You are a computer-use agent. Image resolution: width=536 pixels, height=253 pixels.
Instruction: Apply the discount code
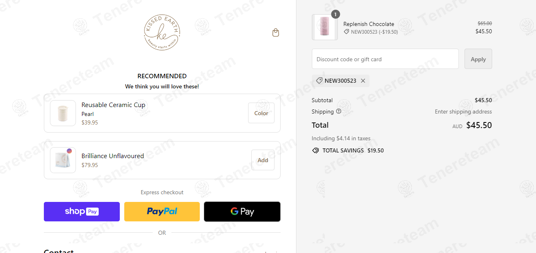coord(478,59)
